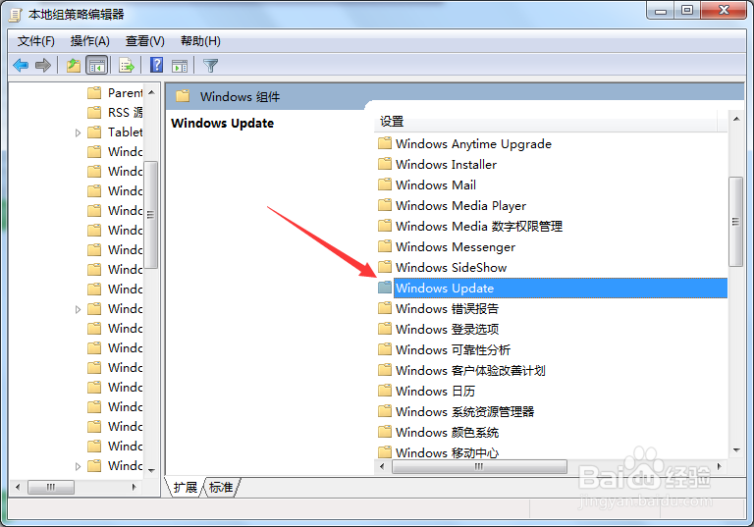Select Windows Anytime Upgrade folder
This screenshot has height=527, width=754.
pyautogui.click(x=473, y=143)
